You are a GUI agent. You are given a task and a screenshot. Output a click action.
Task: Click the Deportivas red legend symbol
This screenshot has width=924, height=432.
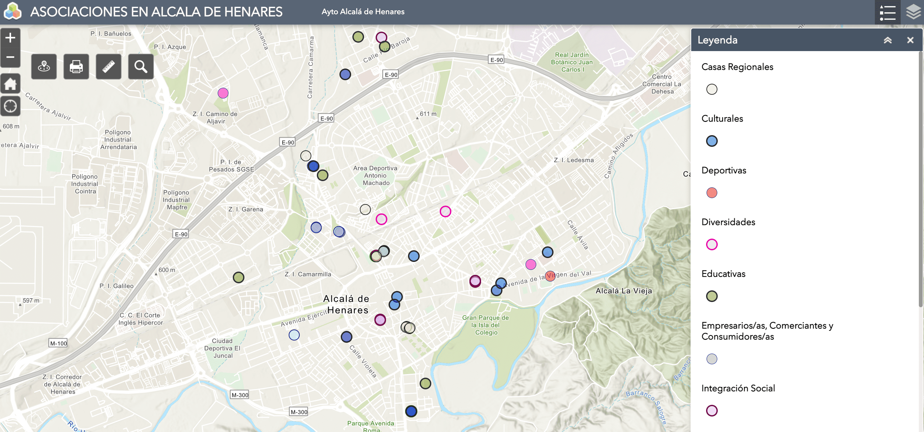click(x=712, y=193)
